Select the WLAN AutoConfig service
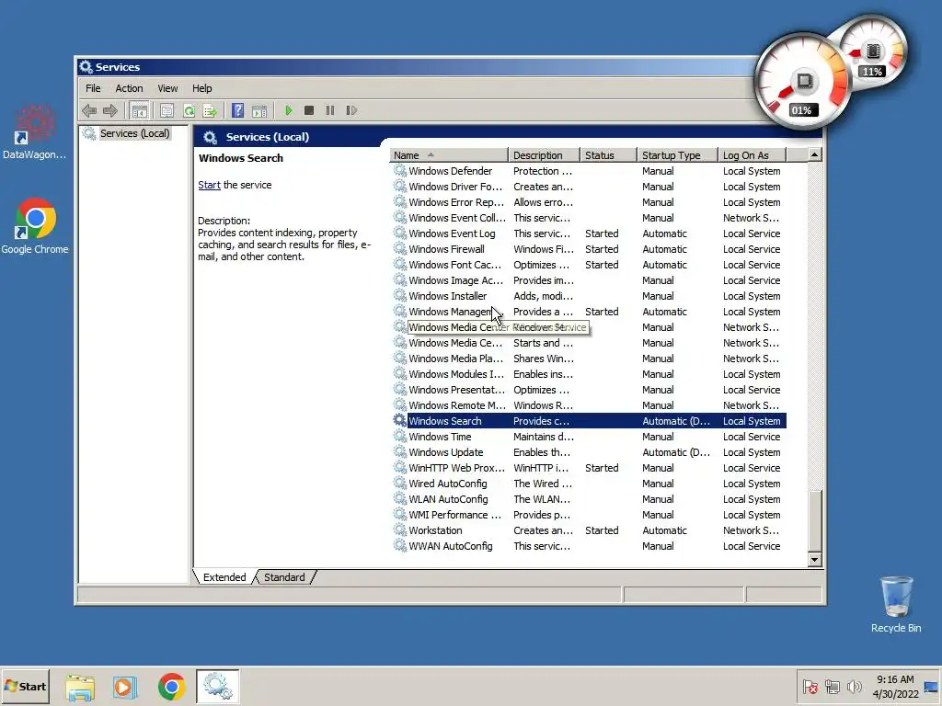 [x=588, y=499]
